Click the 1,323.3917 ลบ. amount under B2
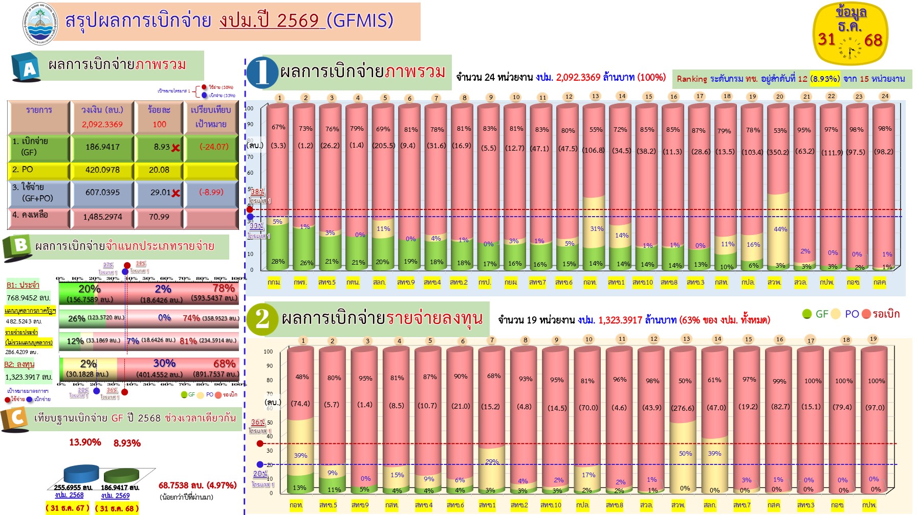Image resolution: width=917 pixels, height=515 pixels. pyautogui.click(x=29, y=378)
